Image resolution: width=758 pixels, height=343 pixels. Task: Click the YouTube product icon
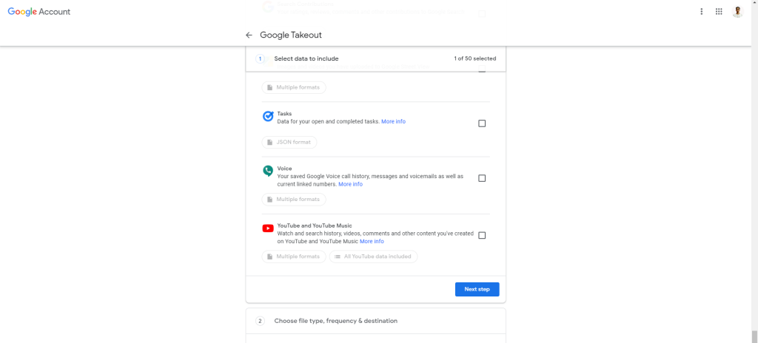point(268,228)
